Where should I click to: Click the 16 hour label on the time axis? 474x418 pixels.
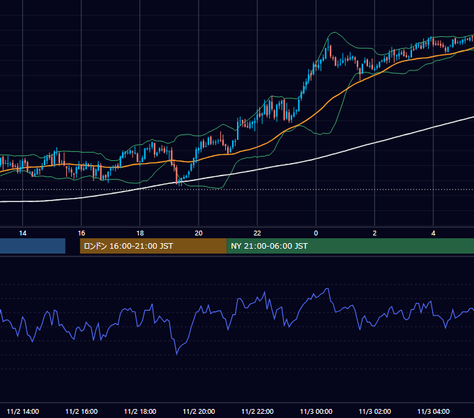coord(82,233)
